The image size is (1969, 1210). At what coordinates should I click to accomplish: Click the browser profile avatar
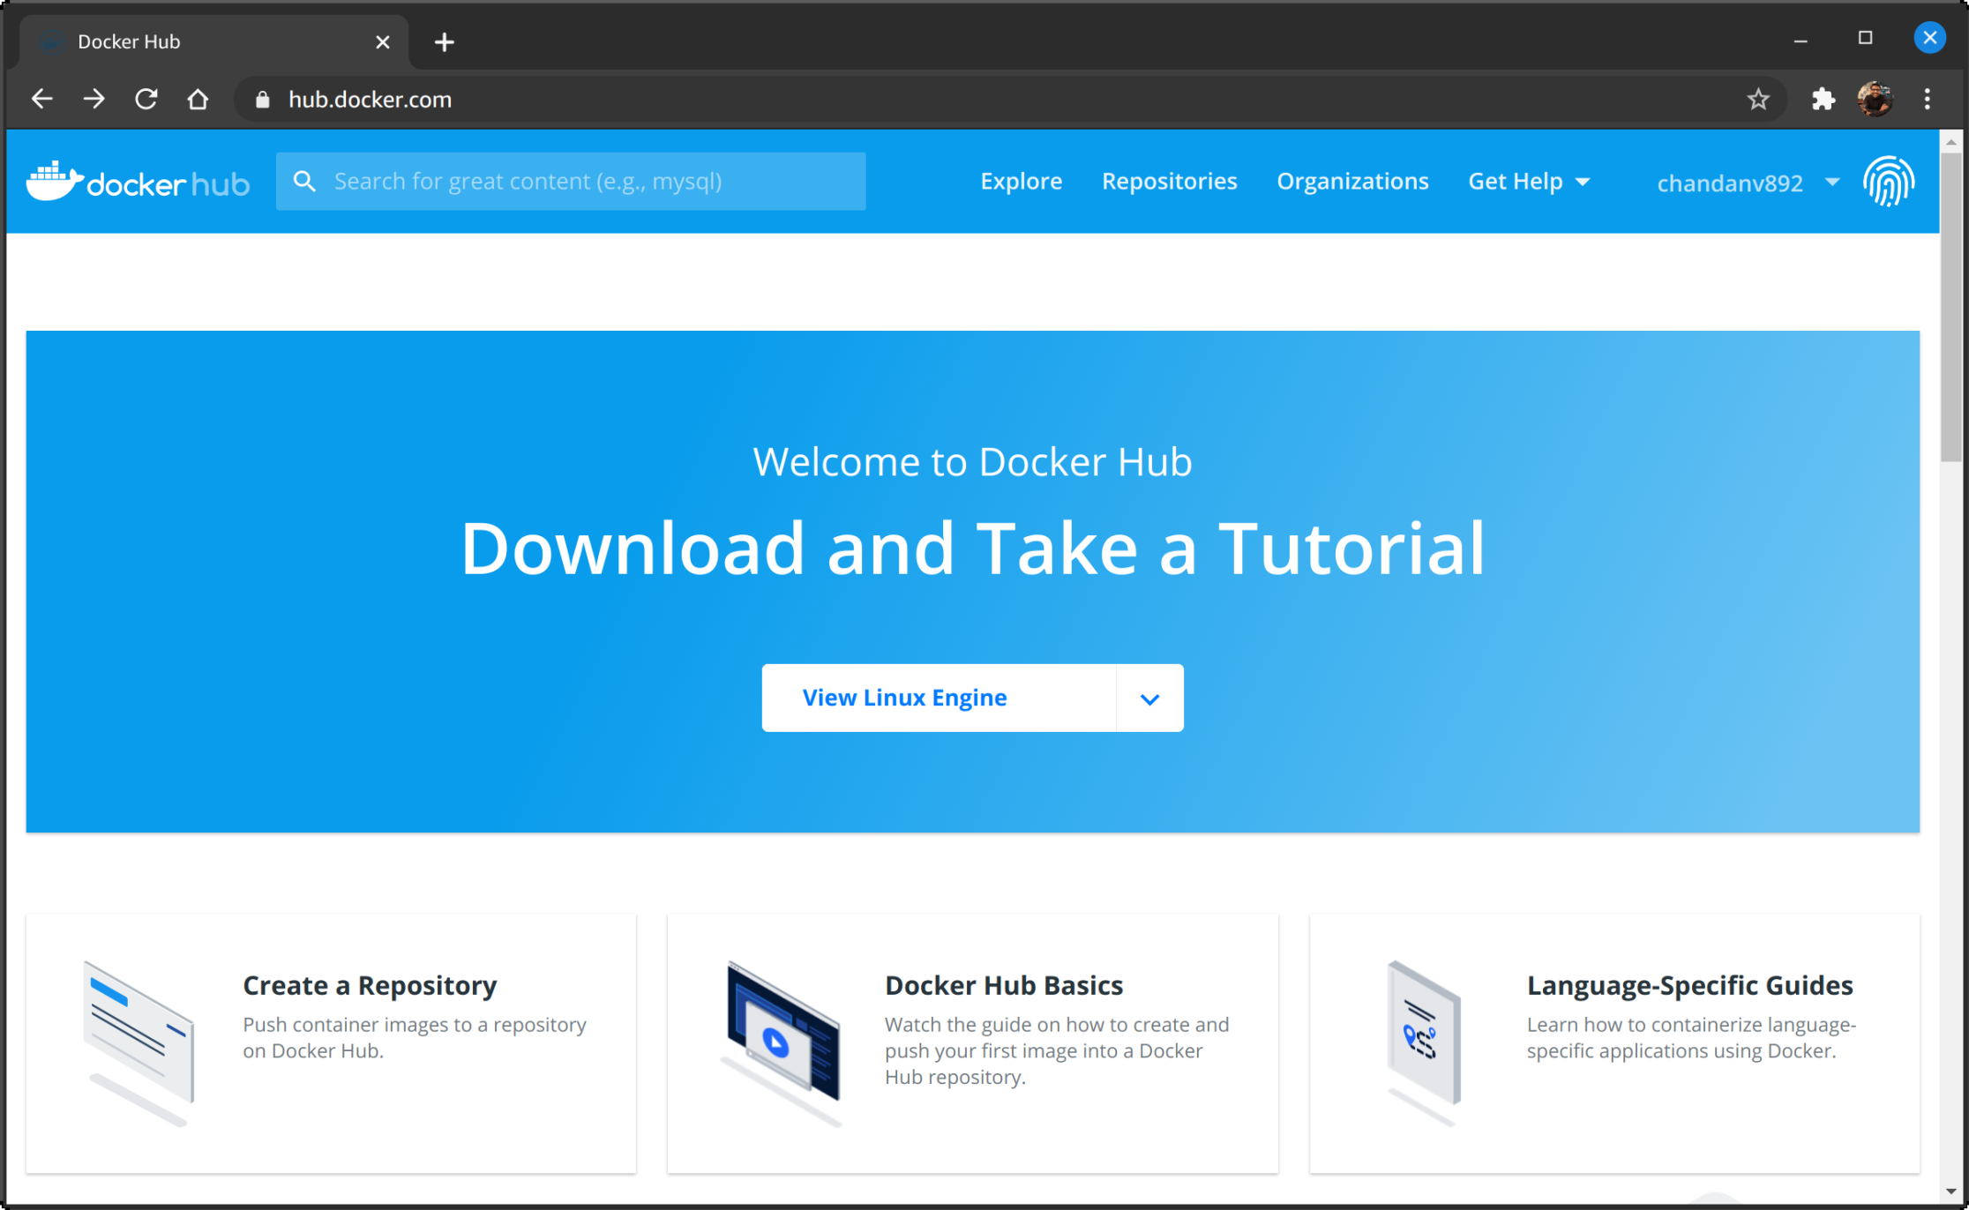(1875, 99)
